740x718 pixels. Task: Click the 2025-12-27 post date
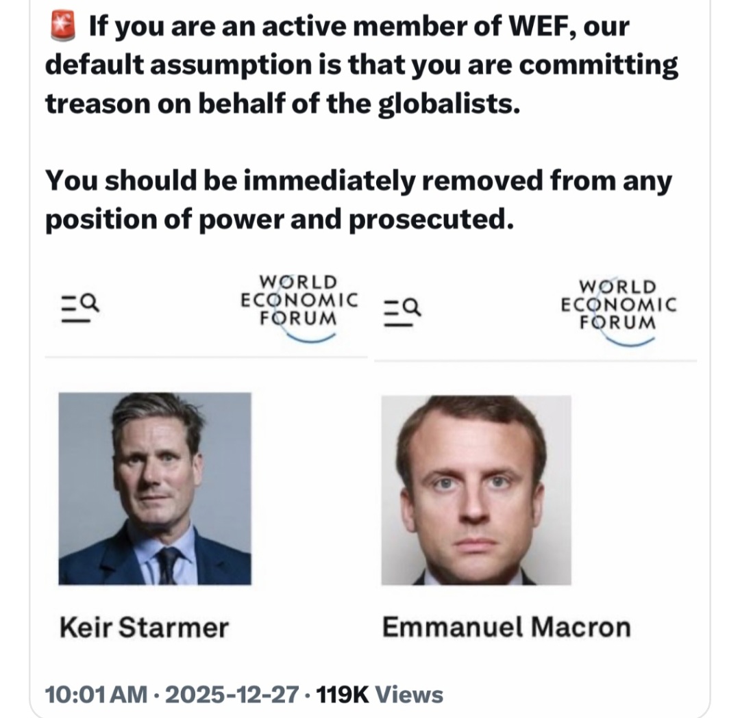tap(230, 695)
